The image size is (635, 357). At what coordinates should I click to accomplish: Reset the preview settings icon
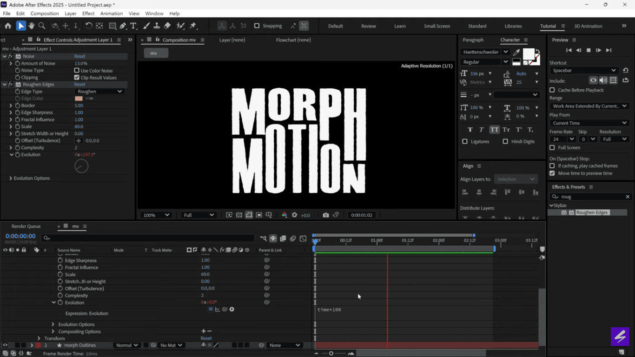pos(625,71)
